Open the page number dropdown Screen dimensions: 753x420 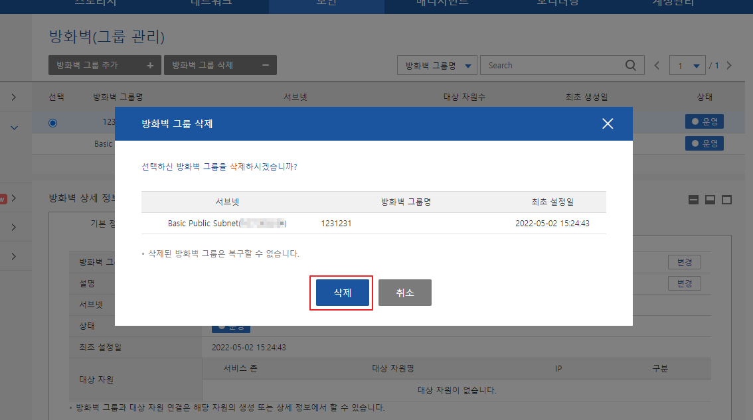pyautogui.click(x=688, y=66)
